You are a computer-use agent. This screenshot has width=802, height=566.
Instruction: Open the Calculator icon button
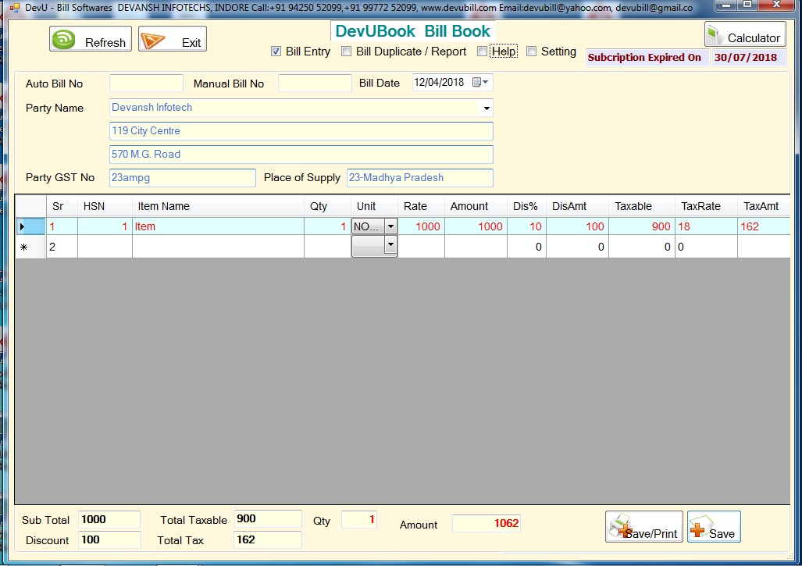(x=714, y=34)
